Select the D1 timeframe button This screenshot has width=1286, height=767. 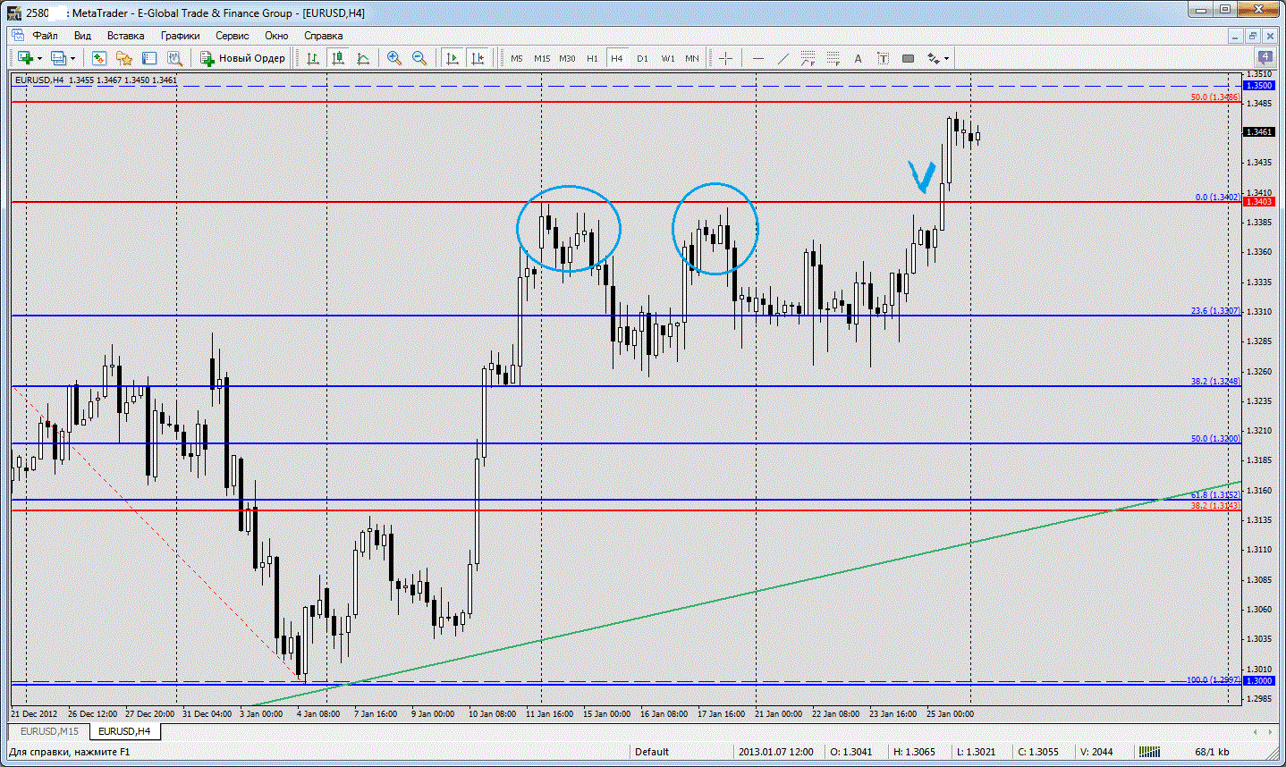click(642, 58)
